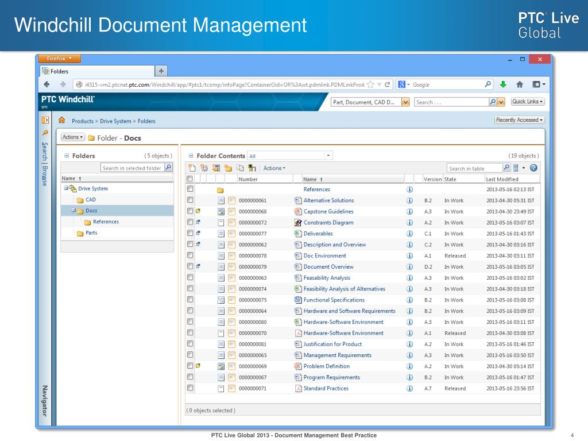Click the PDF icon beside Standard Practices
The width and height of the screenshot is (588, 441).
click(298, 389)
